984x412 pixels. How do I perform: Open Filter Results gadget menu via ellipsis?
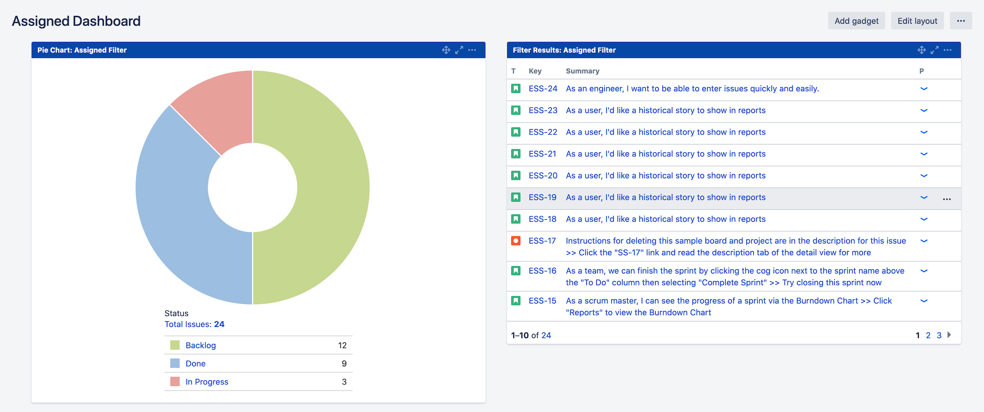(947, 50)
